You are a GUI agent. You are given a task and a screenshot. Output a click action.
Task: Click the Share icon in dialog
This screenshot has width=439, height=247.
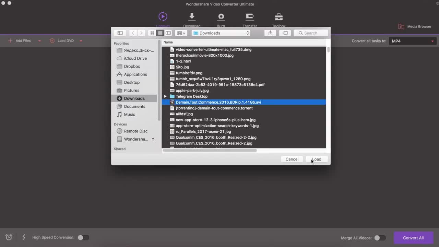[270, 33]
